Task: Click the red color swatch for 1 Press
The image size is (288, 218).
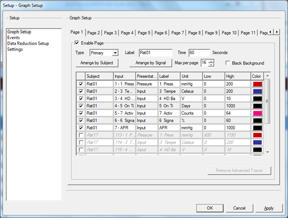Action: point(258,84)
